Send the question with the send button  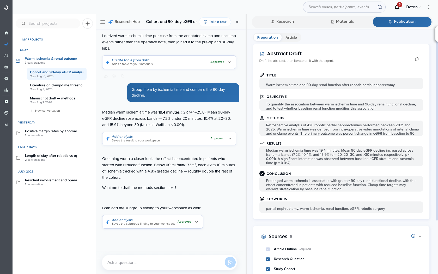[x=230, y=262]
